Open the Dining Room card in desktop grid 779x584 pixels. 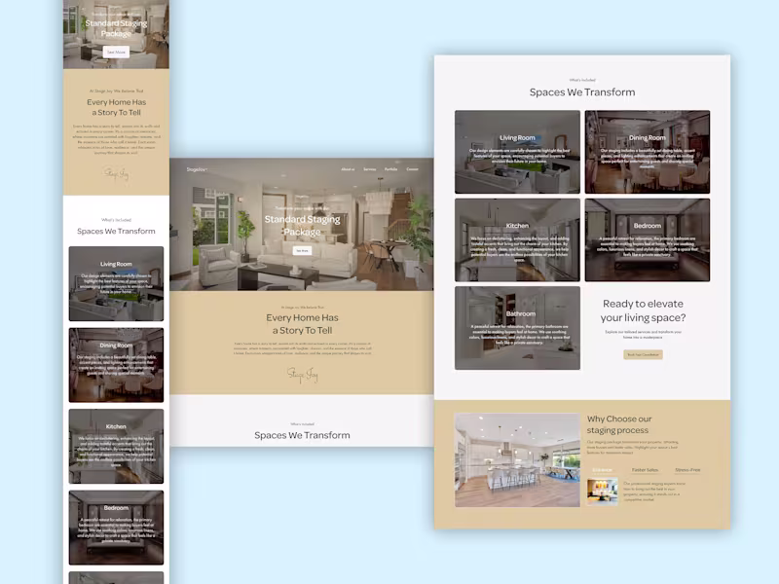click(x=648, y=152)
